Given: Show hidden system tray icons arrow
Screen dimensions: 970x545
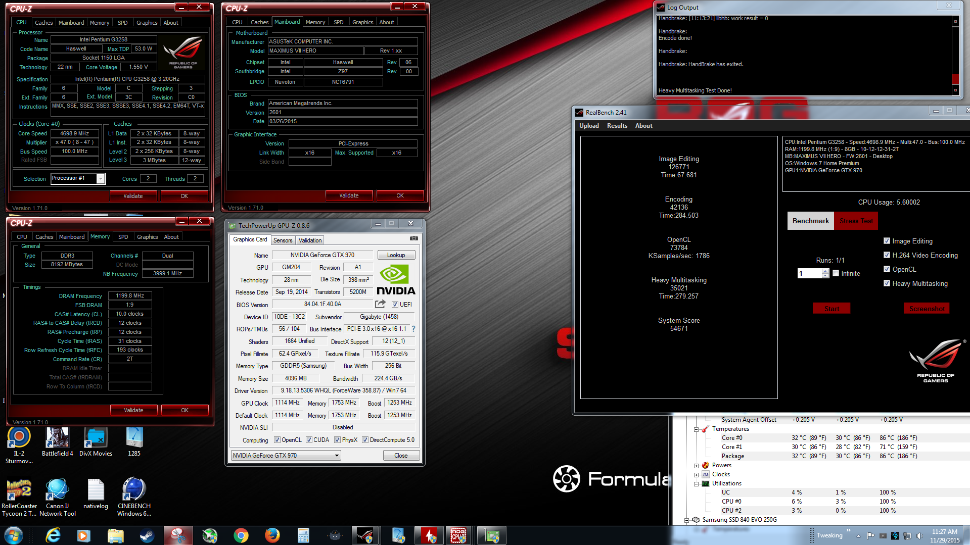Looking at the screenshot, I should click(x=858, y=535).
